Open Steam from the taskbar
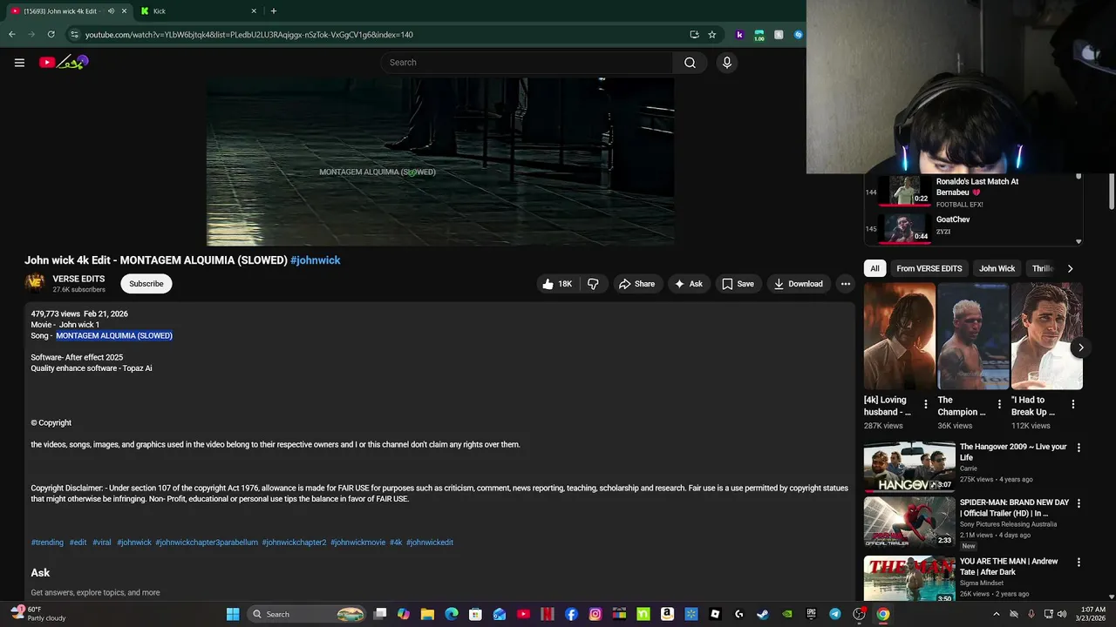1116x627 pixels. click(763, 614)
